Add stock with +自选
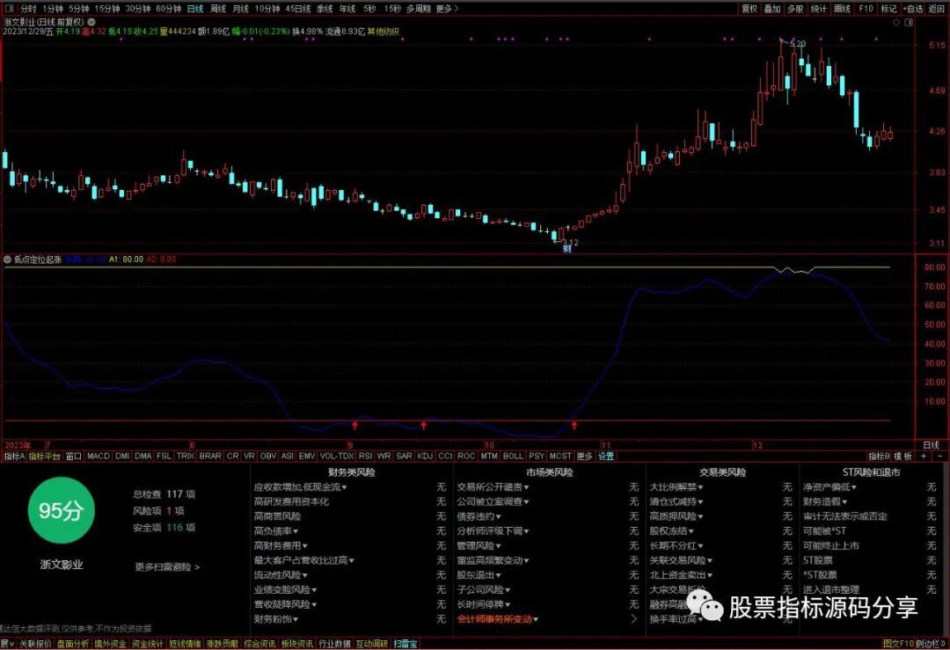This screenshot has height=650, width=950. 913,9
